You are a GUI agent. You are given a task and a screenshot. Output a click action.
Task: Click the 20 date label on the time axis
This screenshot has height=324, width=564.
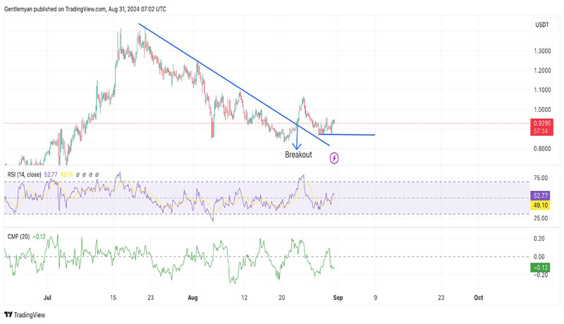click(281, 298)
